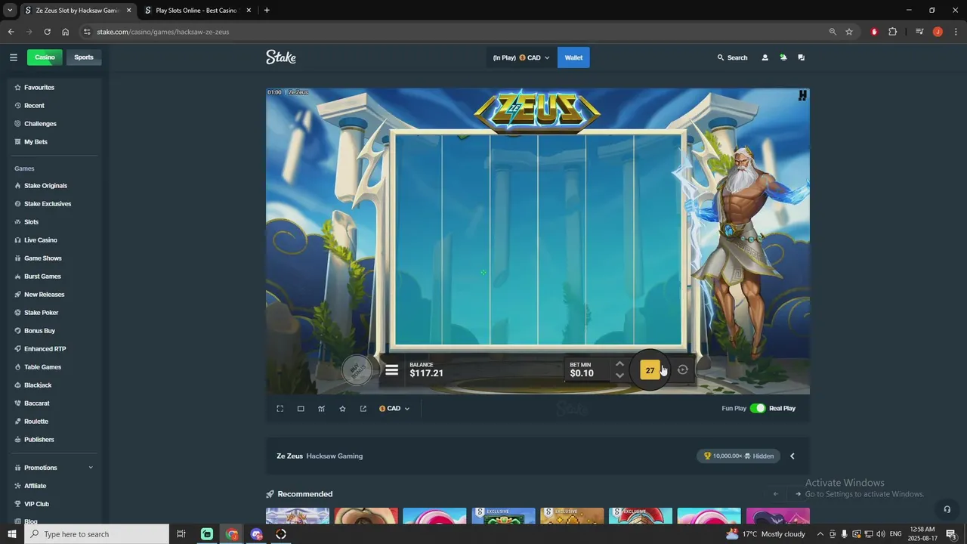Open Burst Games category

pyautogui.click(x=53, y=277)
